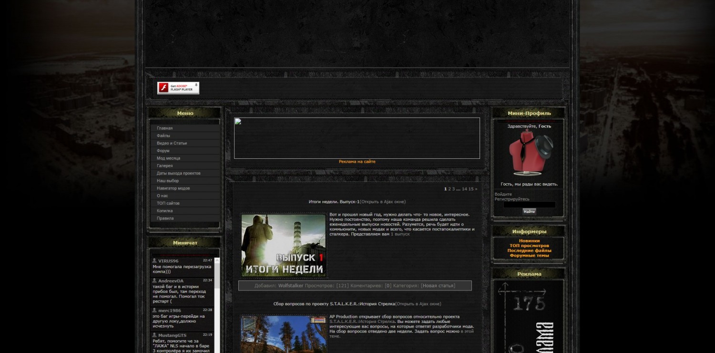Open the Галерея menu item
This screenshot has width=715, height=353.
tap(185, 166)
